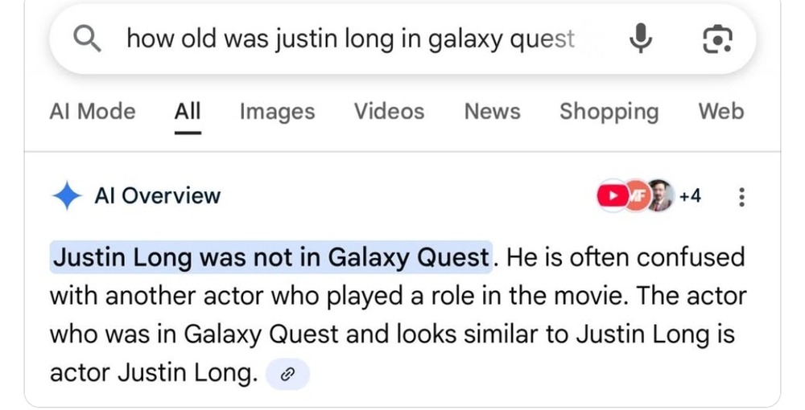This screenshot has height=410, width=805.
Task: Open Google Lens camera search
Action: (717, 38)
